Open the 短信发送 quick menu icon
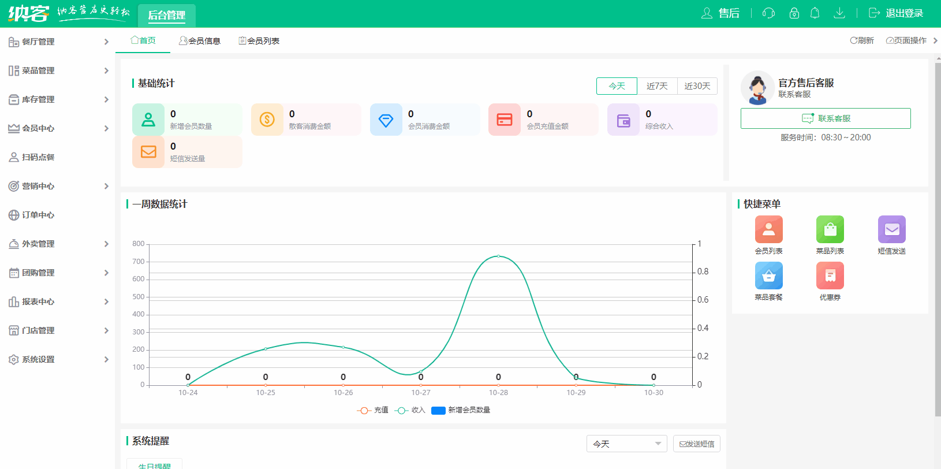The height and width of the screenshot is (469, 941). (x=891, y=229)
